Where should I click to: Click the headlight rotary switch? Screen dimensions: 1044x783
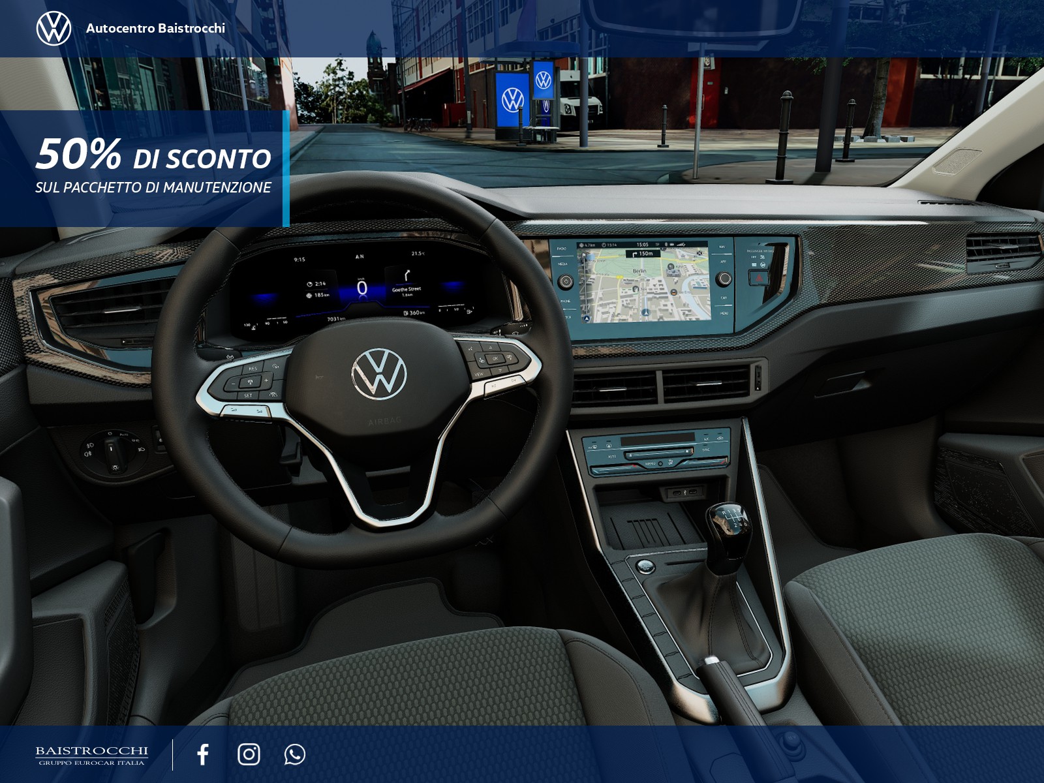(114, 450)
